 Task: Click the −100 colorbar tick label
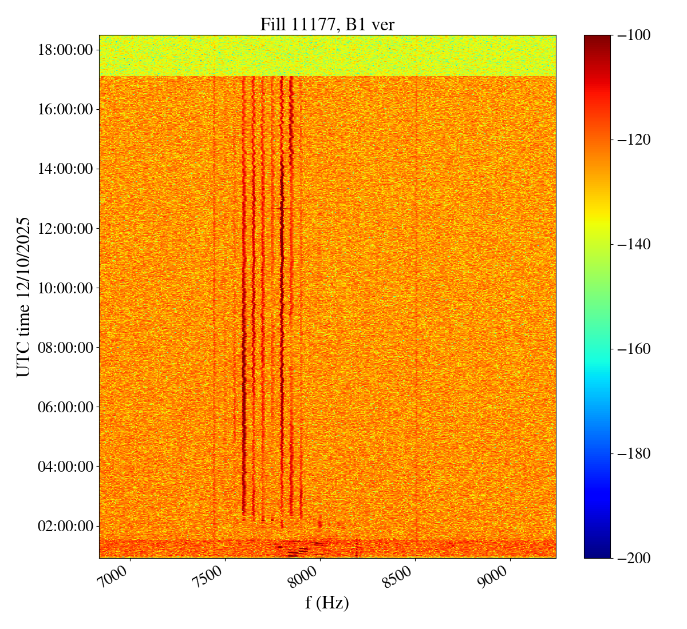(634, 35)
